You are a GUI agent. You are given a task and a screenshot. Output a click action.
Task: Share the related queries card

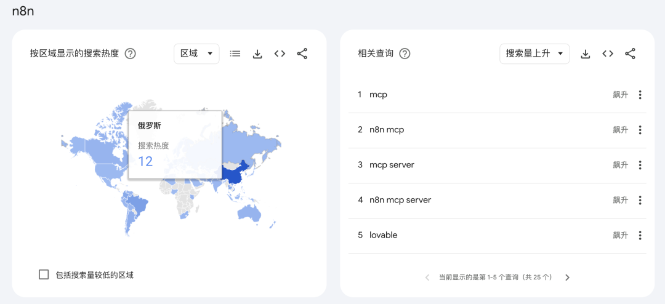tap(631, 54)
